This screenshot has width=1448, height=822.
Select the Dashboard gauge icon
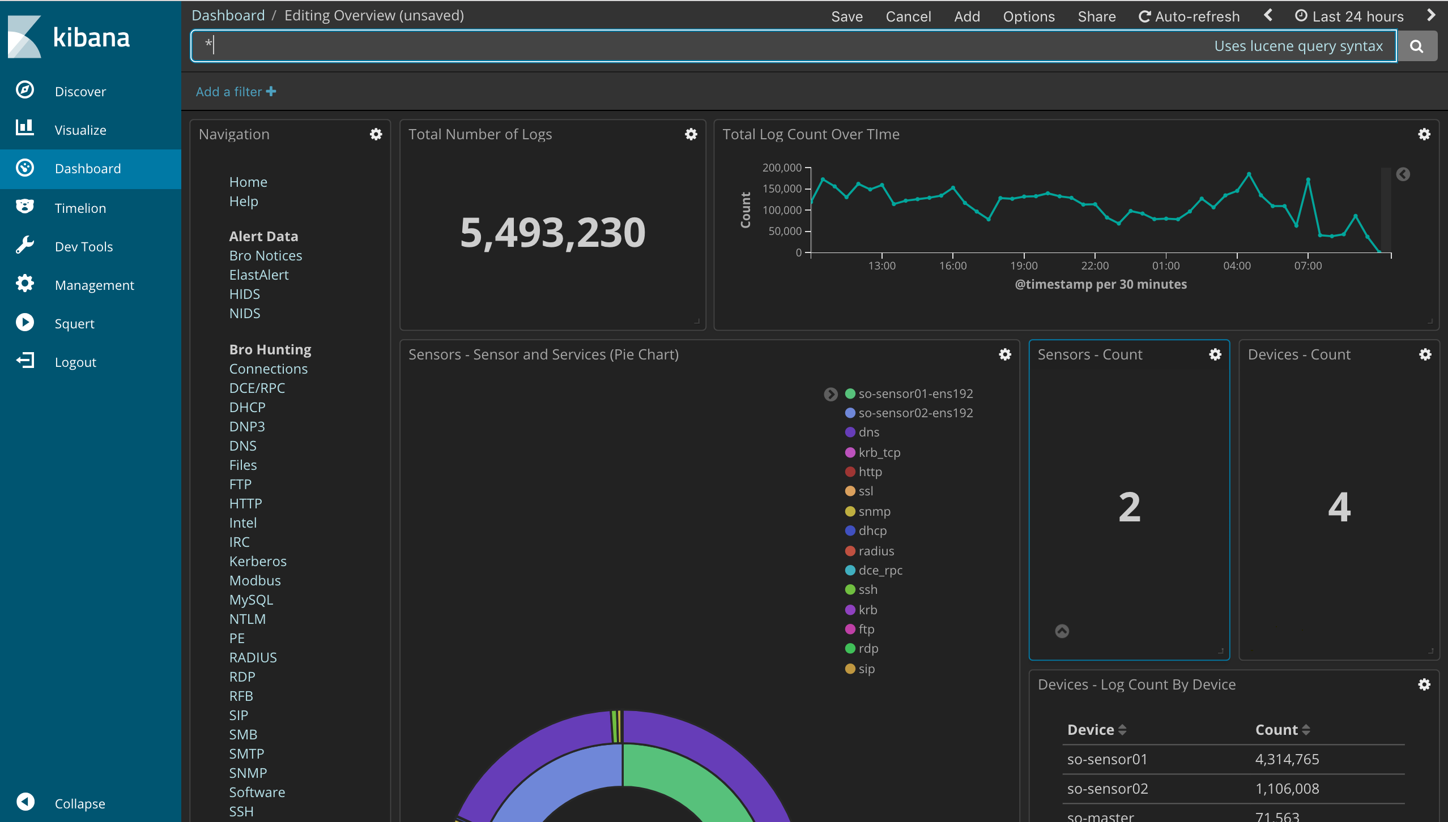[x=25, y=168]
